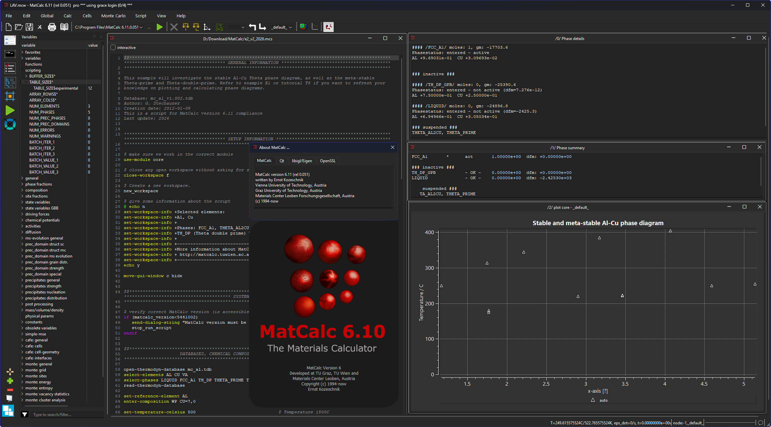771x427 pixels.
Task: Open the _default_ state dropdown
Action: [x=282, y=27]
